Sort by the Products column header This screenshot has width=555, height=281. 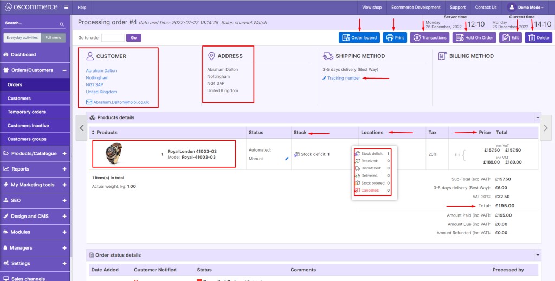pyautogui.click(x=105, y=132)
